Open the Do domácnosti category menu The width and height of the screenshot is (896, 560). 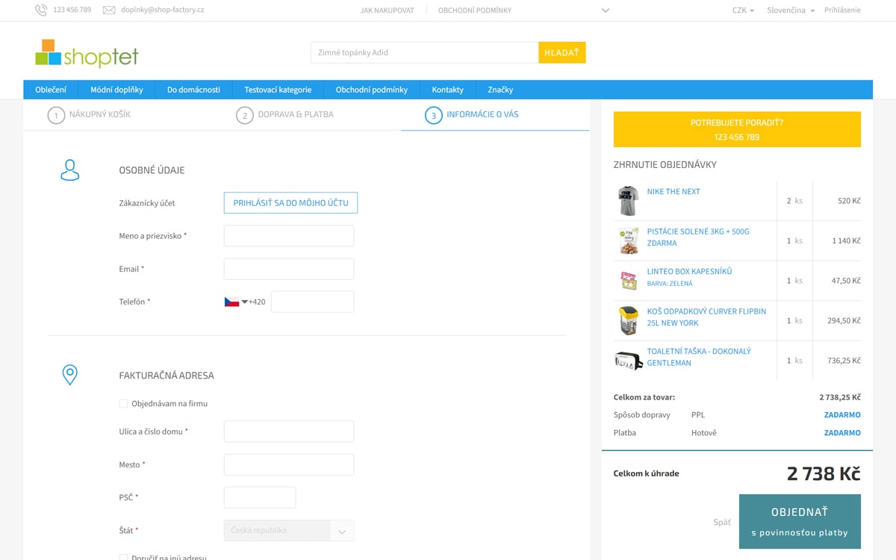coord(193,90)
